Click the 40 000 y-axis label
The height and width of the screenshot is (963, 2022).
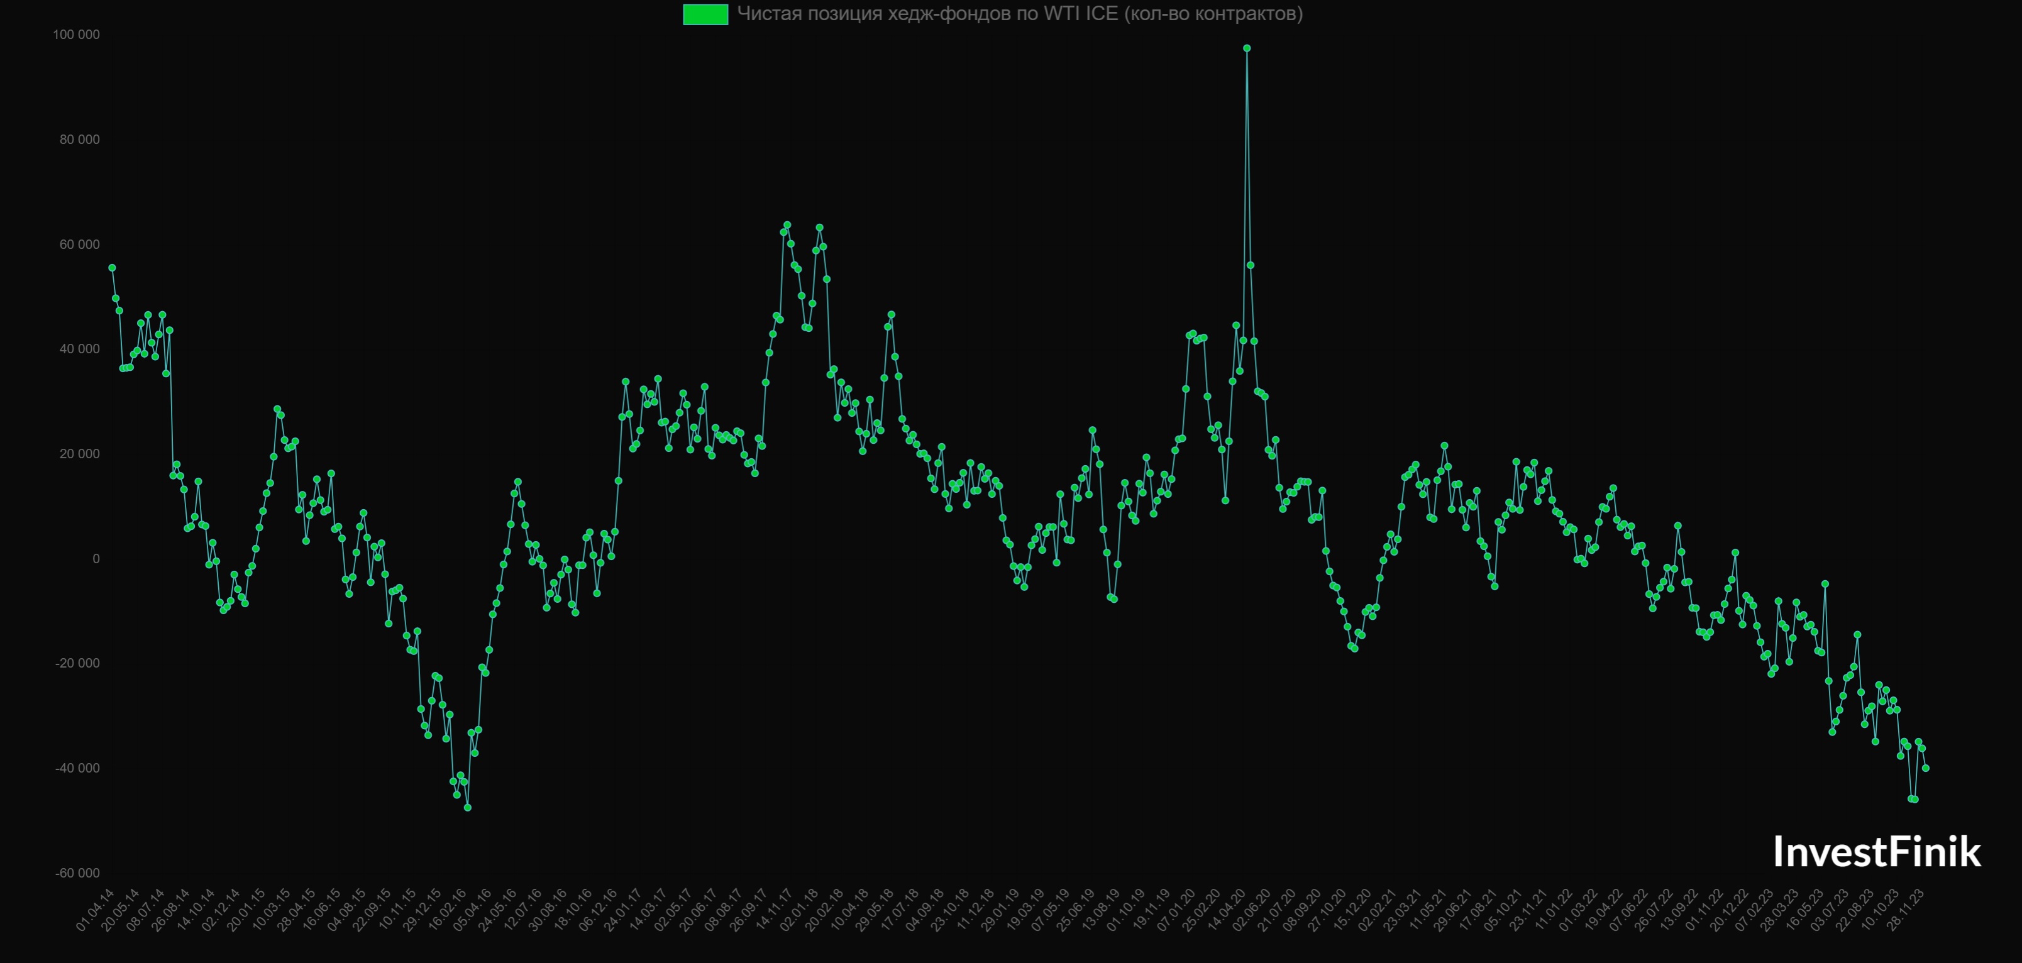79,349
